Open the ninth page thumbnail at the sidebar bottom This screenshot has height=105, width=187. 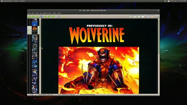click(34, 89)
